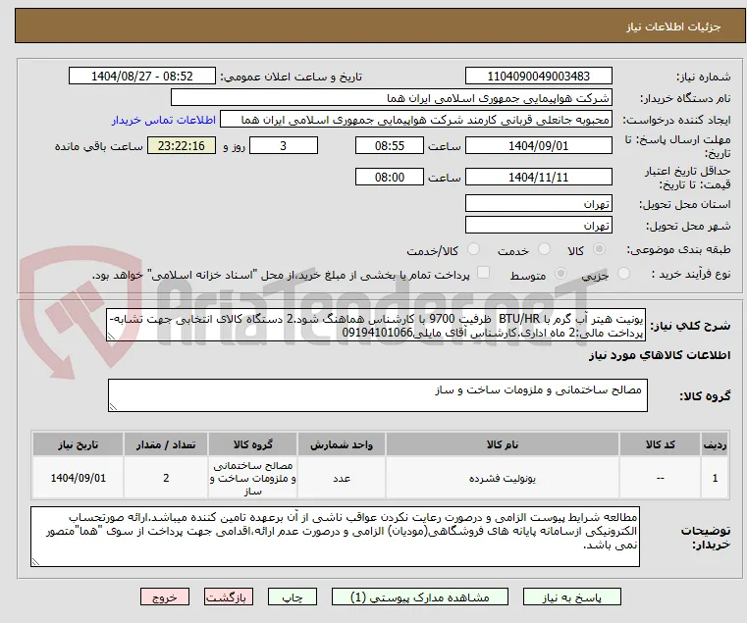Click the شرح کلی نیاز description textbox

coord(376,325)
